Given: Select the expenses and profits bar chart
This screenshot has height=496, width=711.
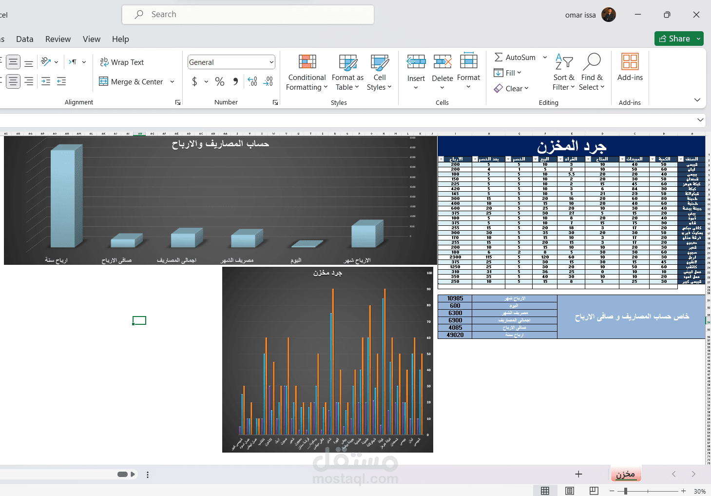Looking at the screenshot, I should [220, 200].
